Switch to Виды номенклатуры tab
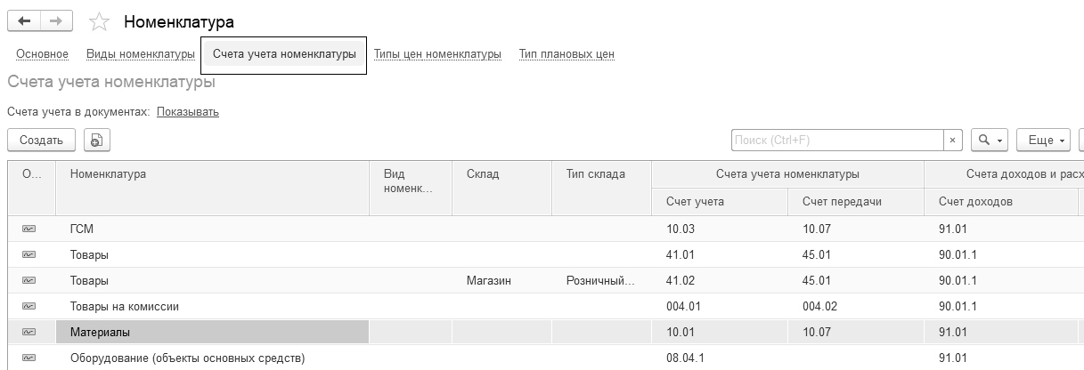The height and width of the screenshot is (370, 1084). coord(141,54)
